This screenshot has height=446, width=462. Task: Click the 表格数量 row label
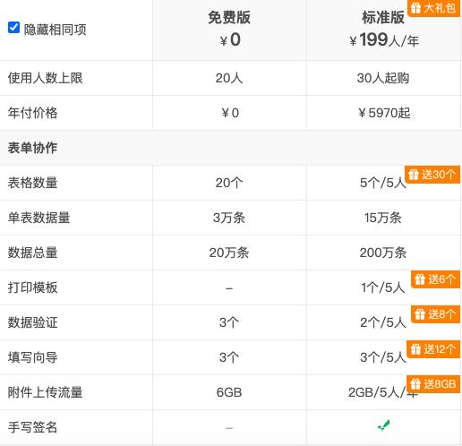click(32, 183)
